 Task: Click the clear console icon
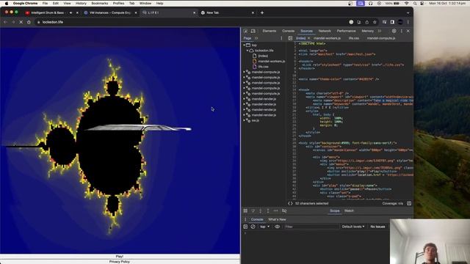(x=253, y=227)
